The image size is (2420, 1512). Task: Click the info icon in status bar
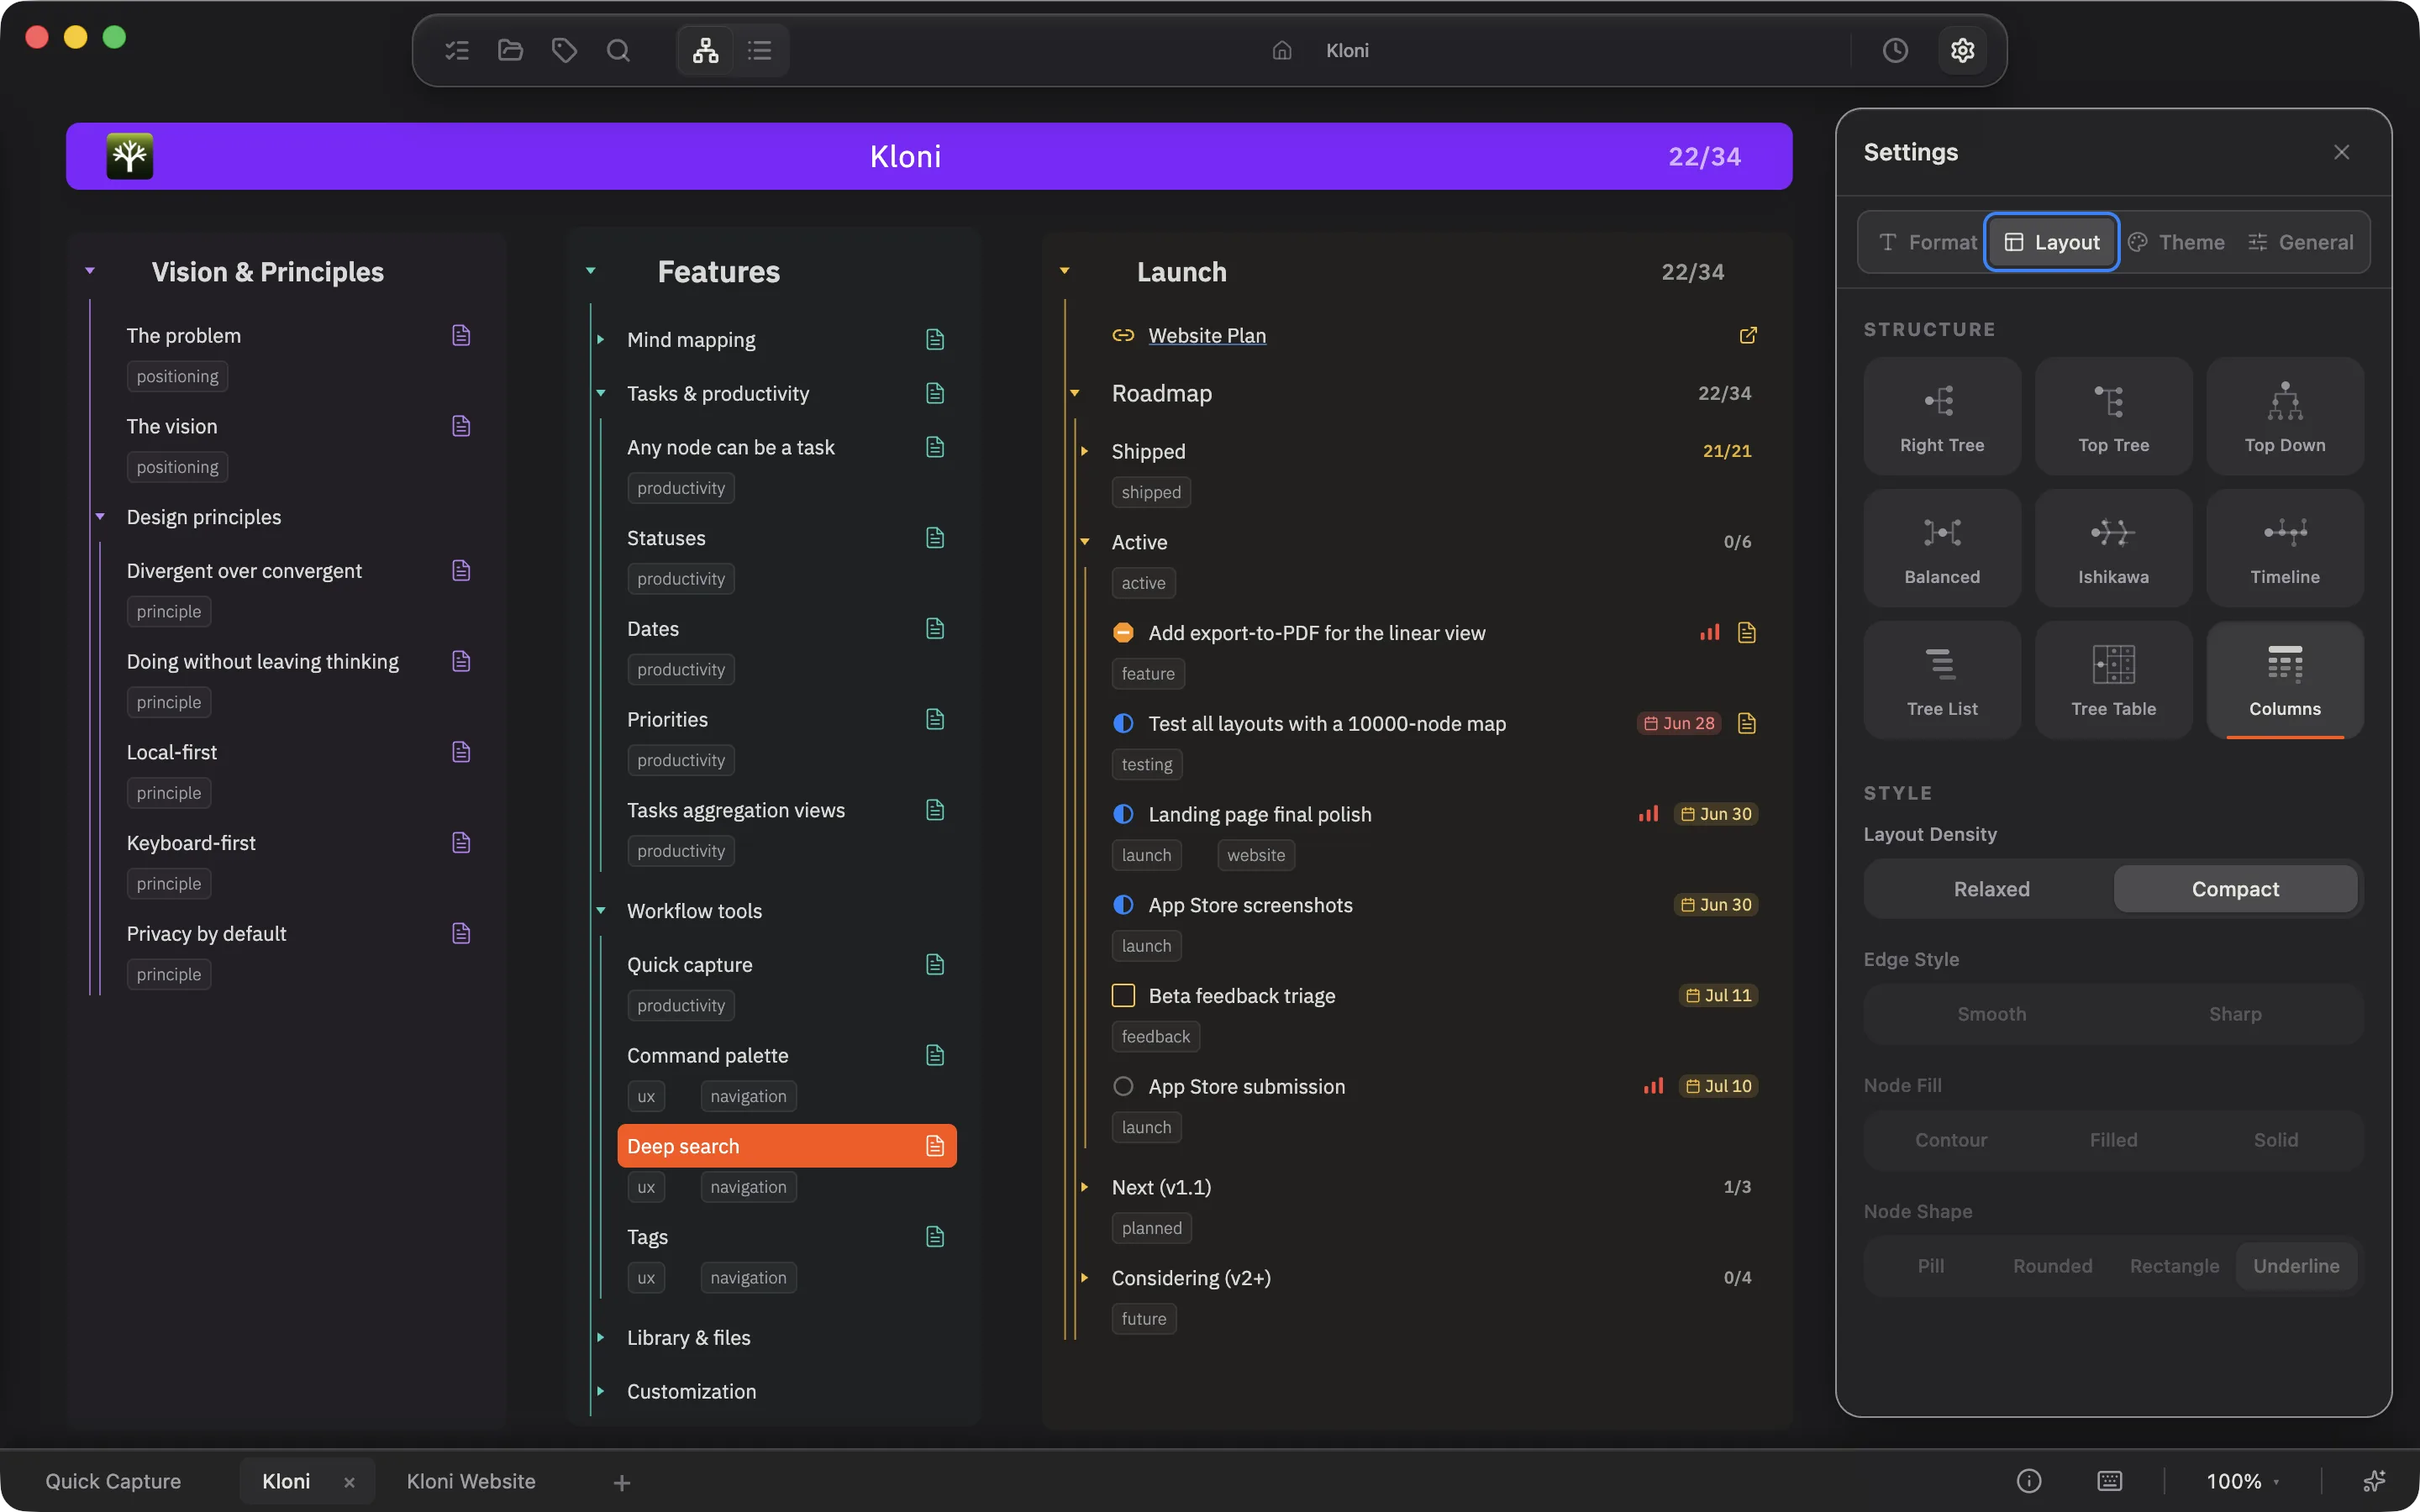point(2029,1481)
